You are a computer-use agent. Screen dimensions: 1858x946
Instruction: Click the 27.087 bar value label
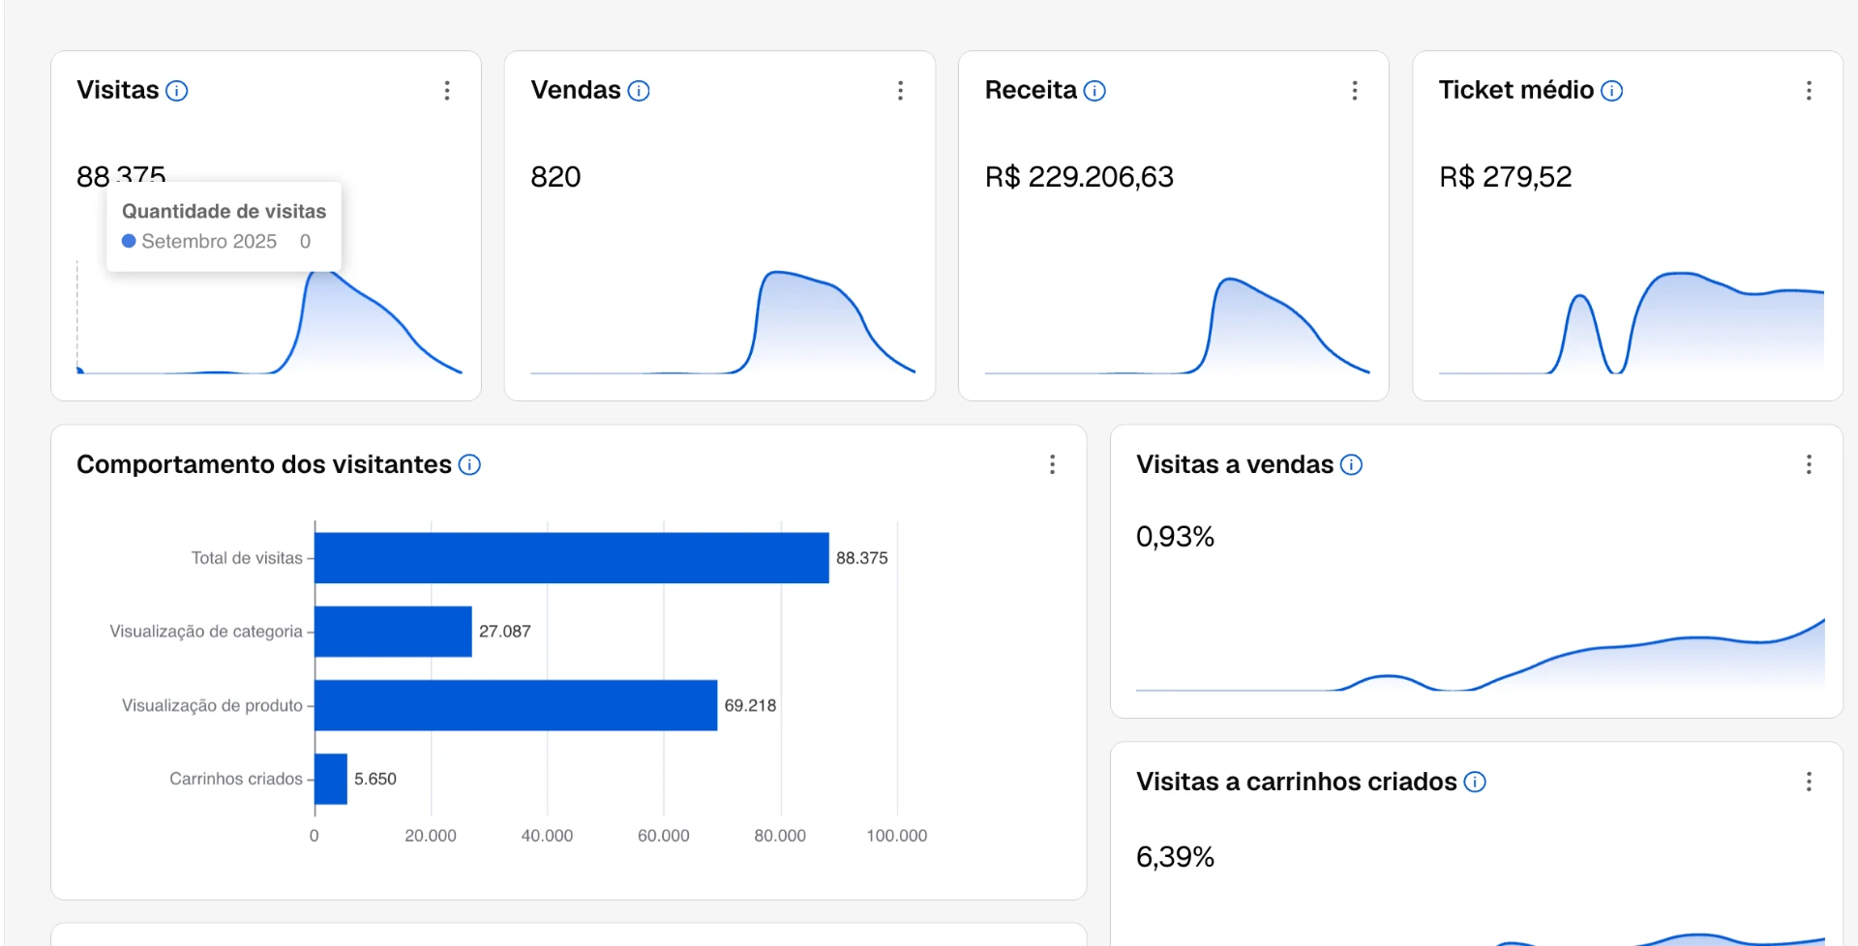pyautogui.click(x=505, y=632)
